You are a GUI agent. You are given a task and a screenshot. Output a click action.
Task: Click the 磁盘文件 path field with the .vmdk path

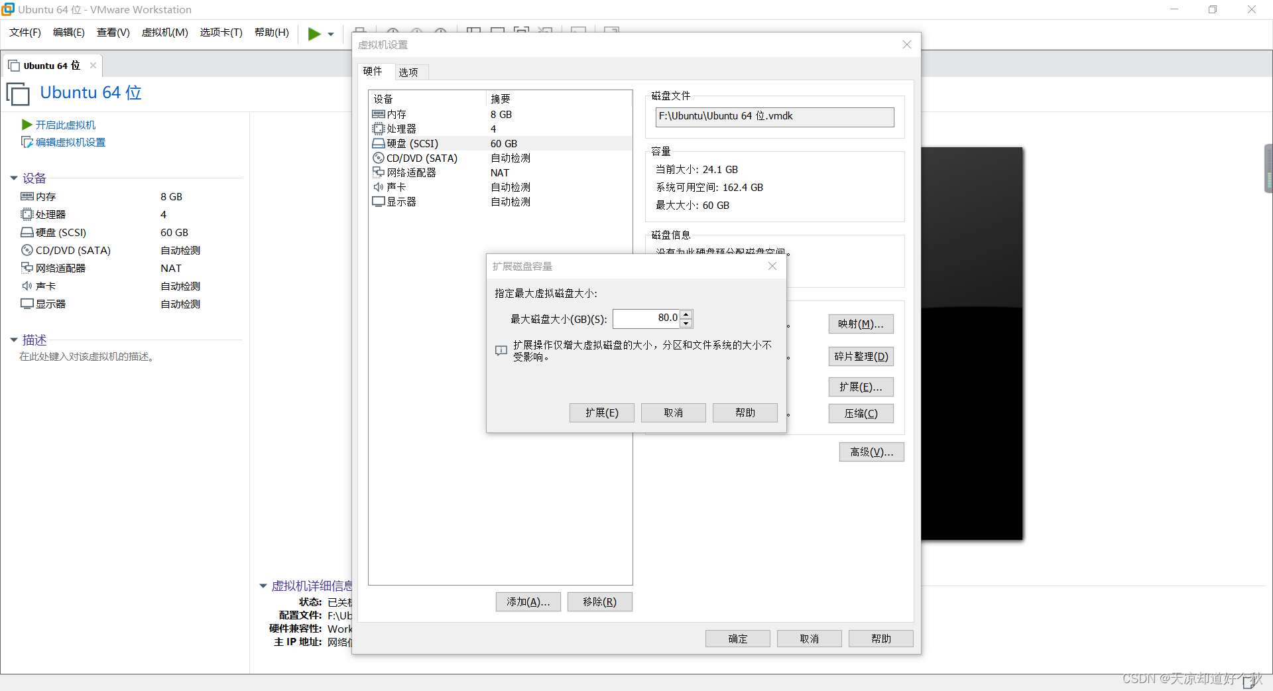click(x=774, y=117)
